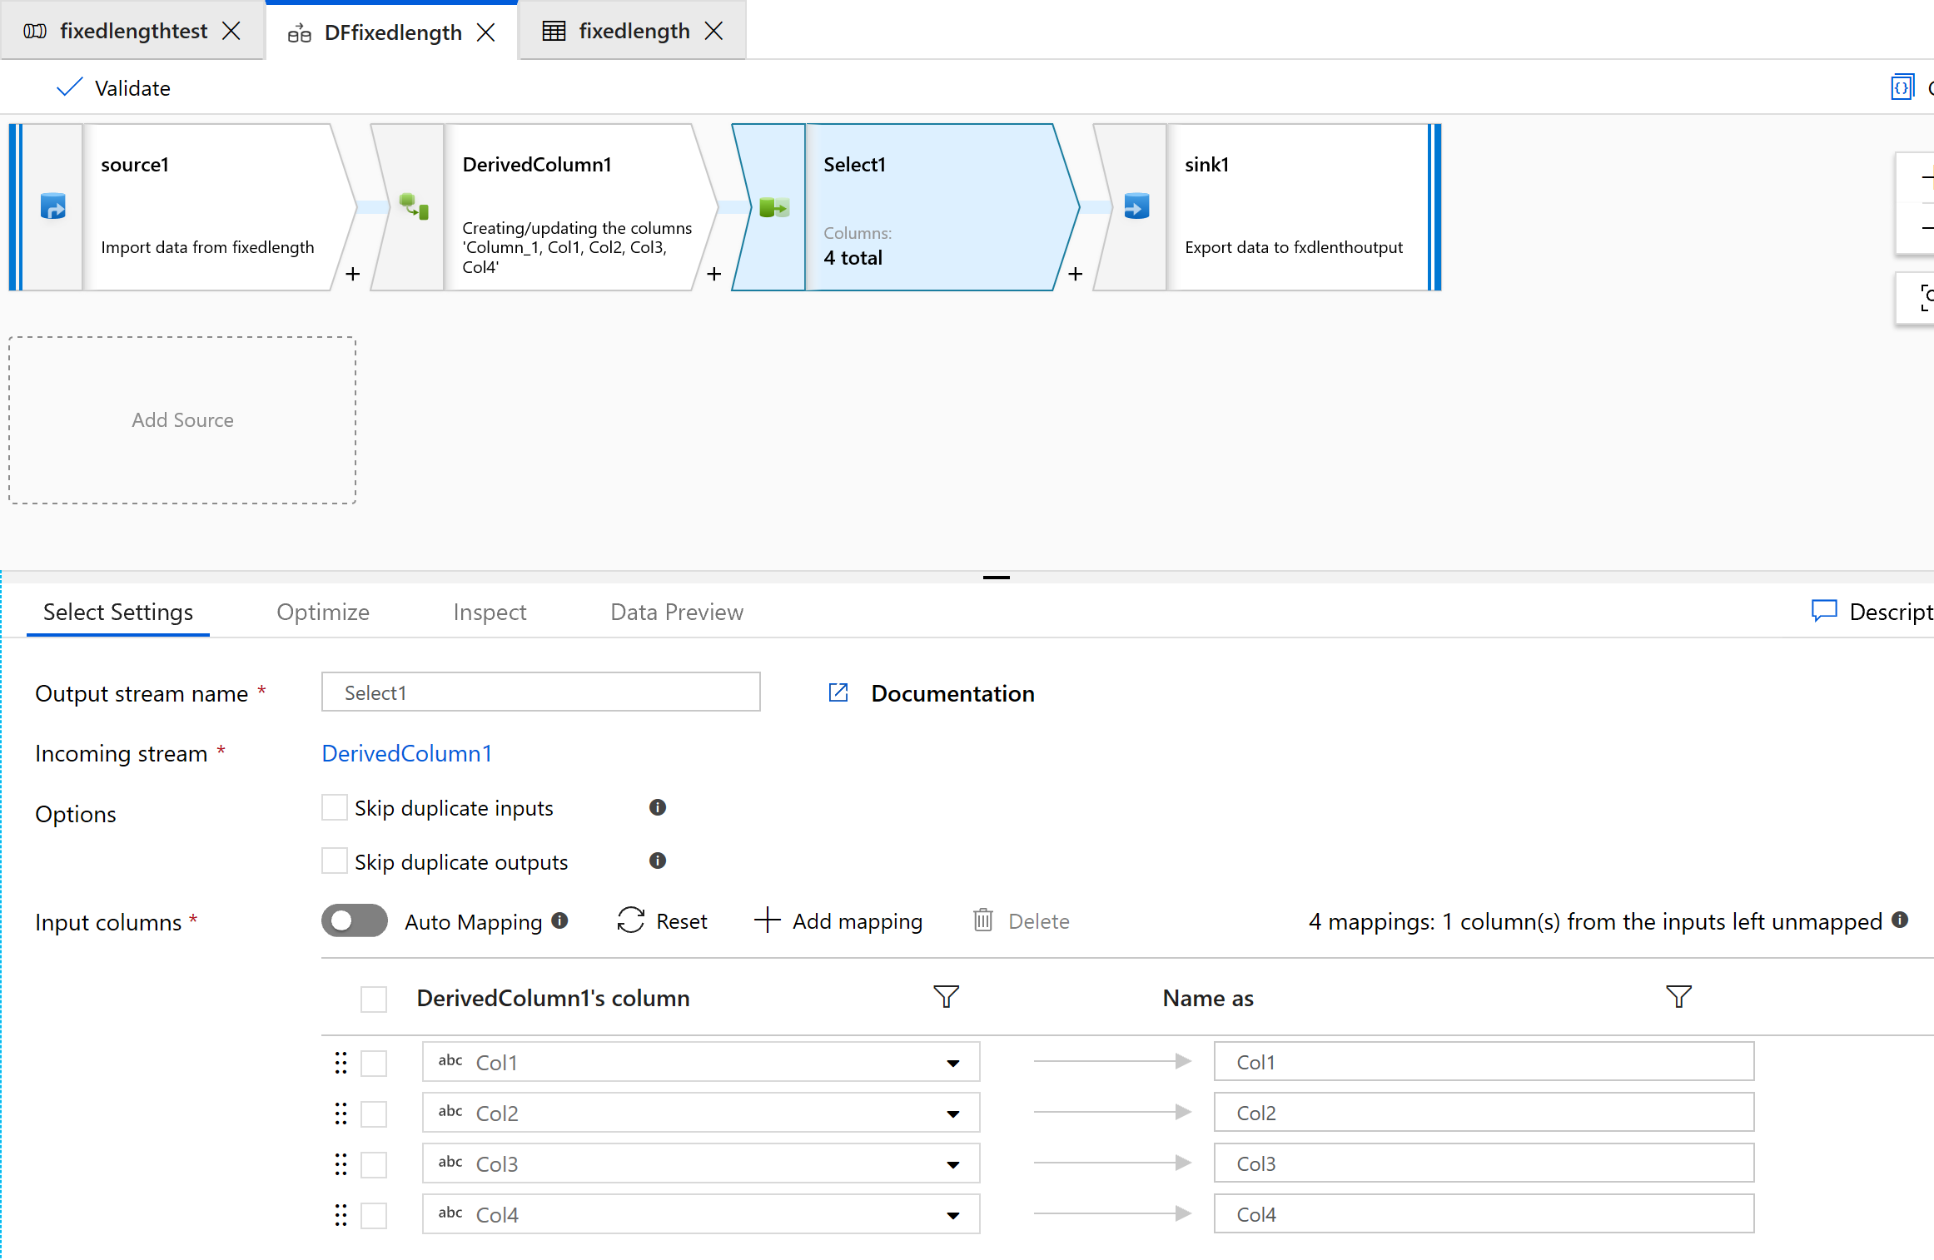This screenshot has height=1260, width=1934.
Task: Click the Output stream name field
Action: [x=540, y=692]
